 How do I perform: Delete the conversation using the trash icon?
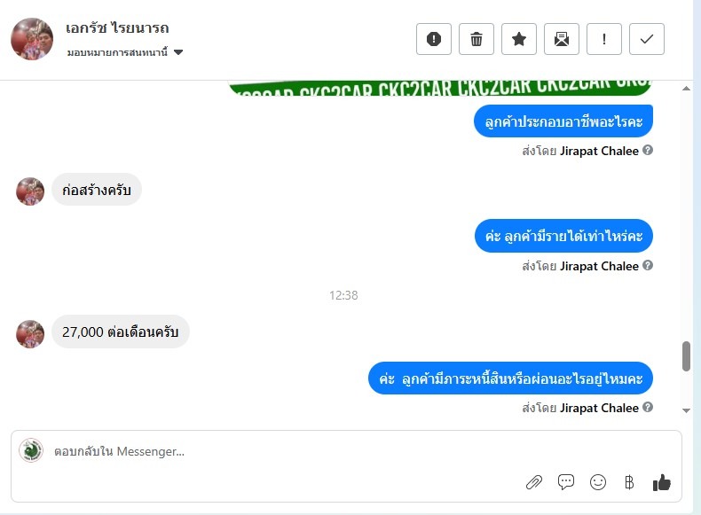pos(477,39)
